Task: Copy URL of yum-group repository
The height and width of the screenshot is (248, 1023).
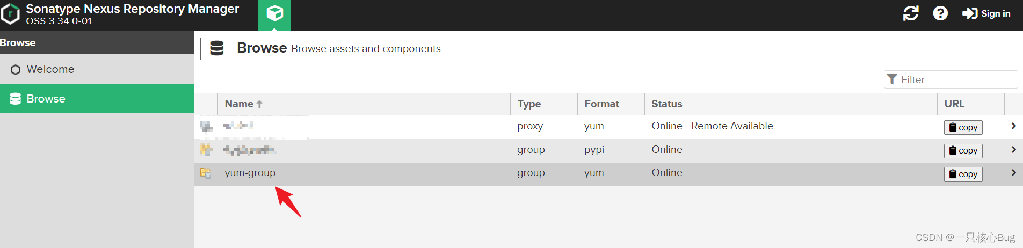Action: pos(963,174)
